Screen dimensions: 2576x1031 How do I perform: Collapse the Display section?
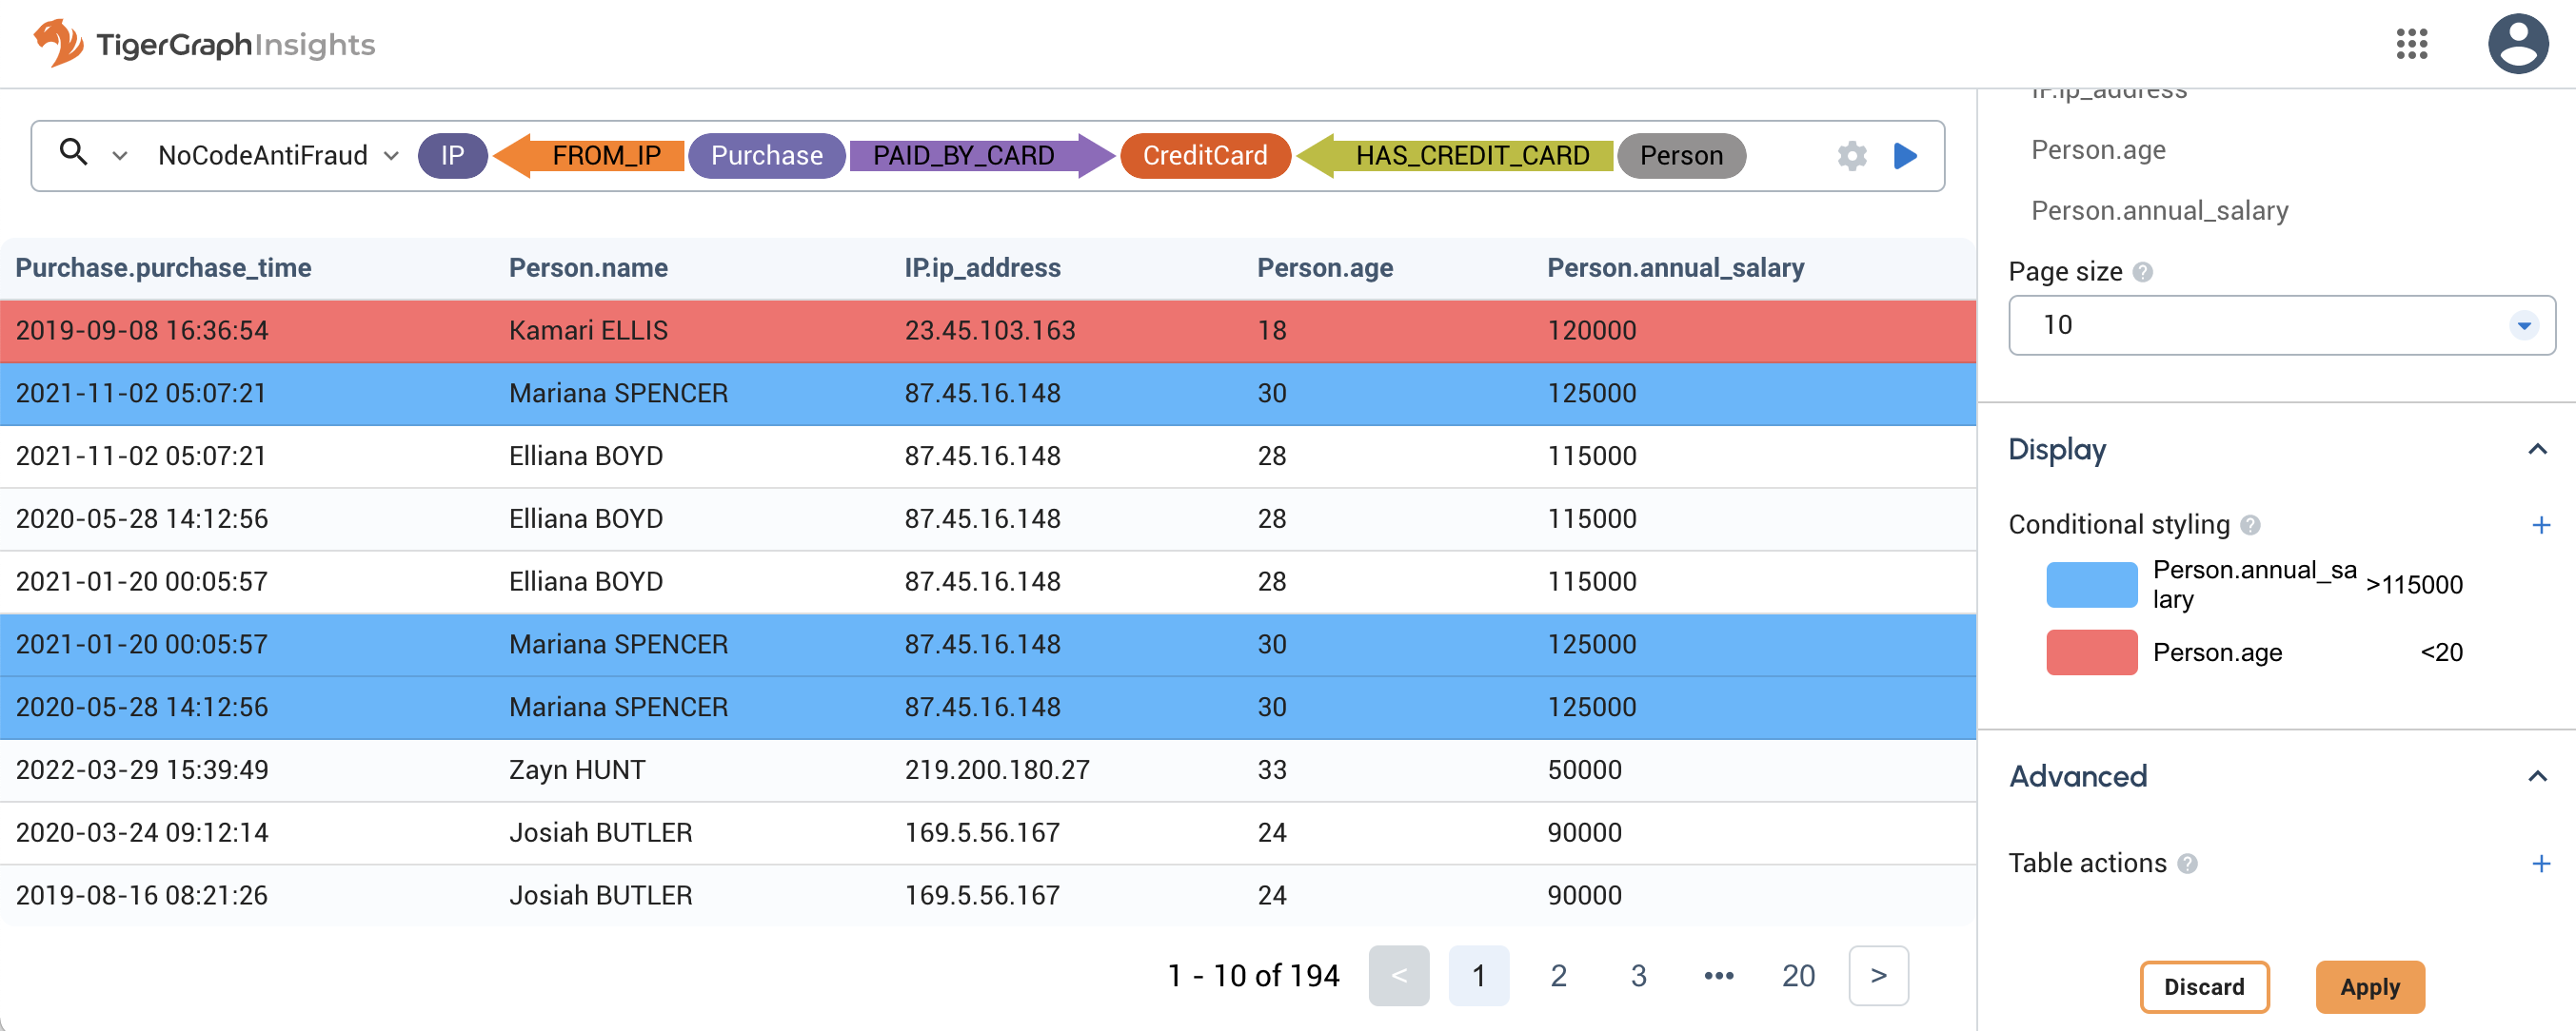[x=2537, y=451]
